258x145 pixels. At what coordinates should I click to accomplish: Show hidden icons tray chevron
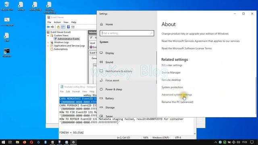click(x=216, y=142)
